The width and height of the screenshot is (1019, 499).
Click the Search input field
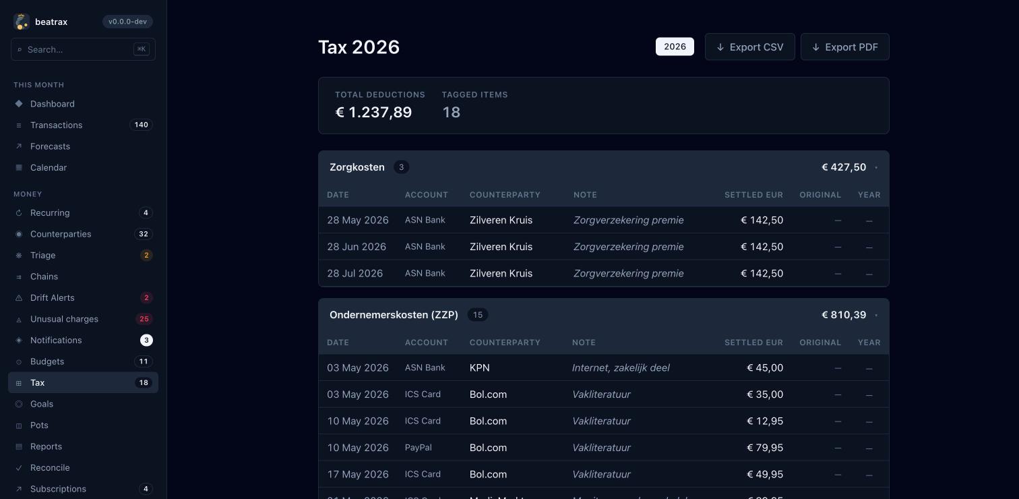(83, 49)
